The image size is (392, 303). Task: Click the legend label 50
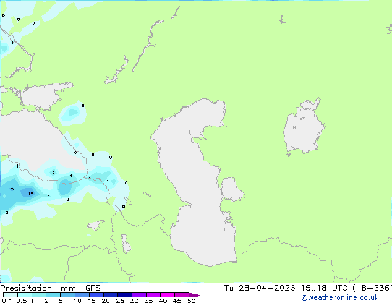click(191, 301)
